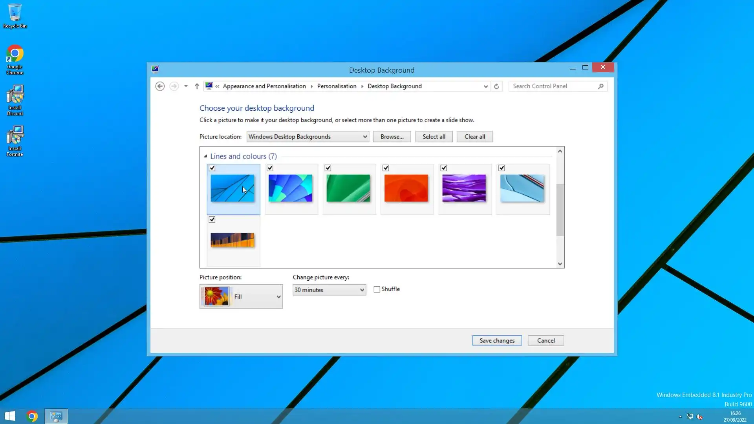The image size is (754, 424).
Task: Click the muted volume tray icon
Action: coord(699,417)
